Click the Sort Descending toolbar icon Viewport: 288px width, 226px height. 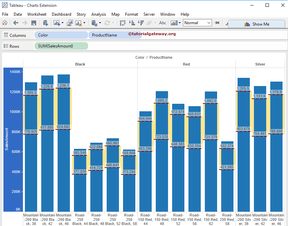click(141, 23)
